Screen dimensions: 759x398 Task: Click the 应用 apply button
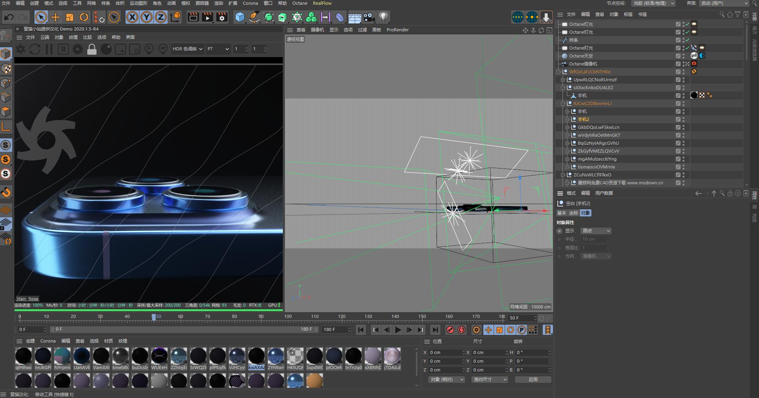pos(533,379)
